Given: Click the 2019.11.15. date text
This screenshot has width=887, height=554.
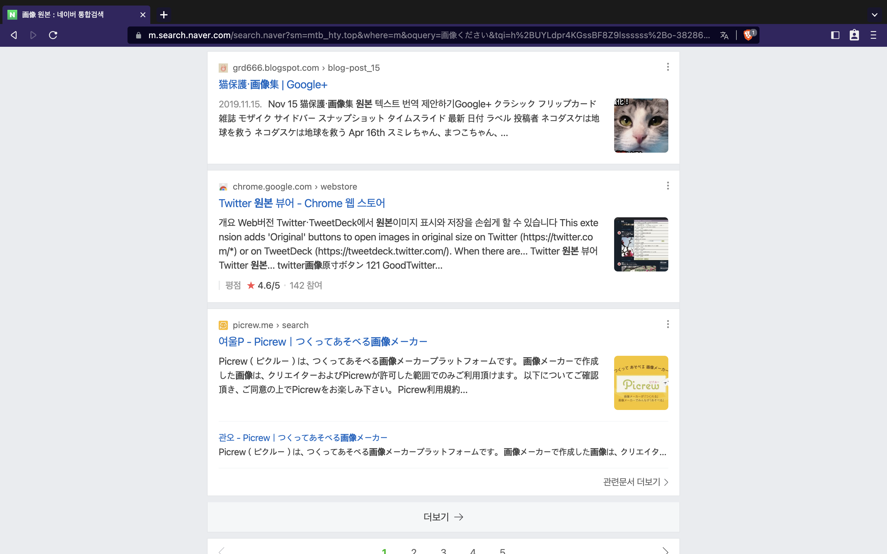Looking at the screenshot, I should [x=240, y=104].
